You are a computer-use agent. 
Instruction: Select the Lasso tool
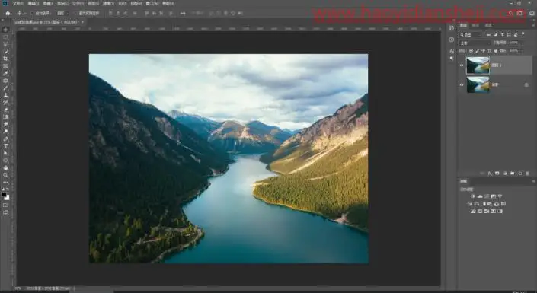click(x=5, y=44)
